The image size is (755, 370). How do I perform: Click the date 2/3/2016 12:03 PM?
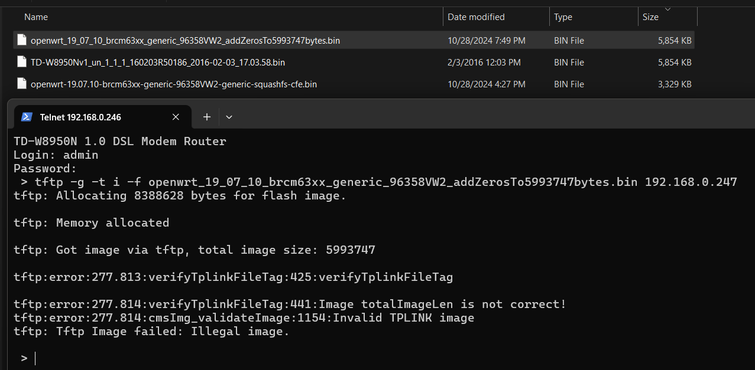click(484, 63)
